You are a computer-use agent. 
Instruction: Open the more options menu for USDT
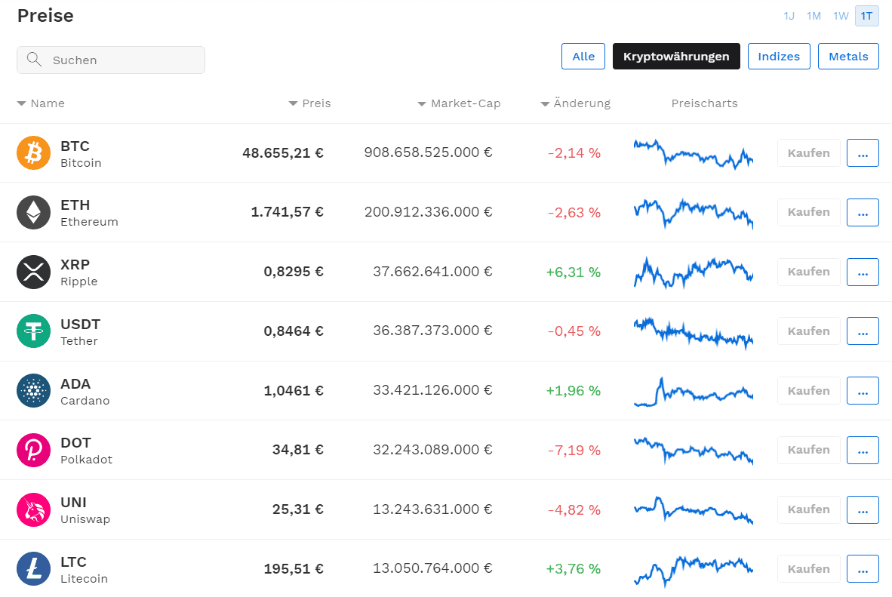tap(863, 331)
